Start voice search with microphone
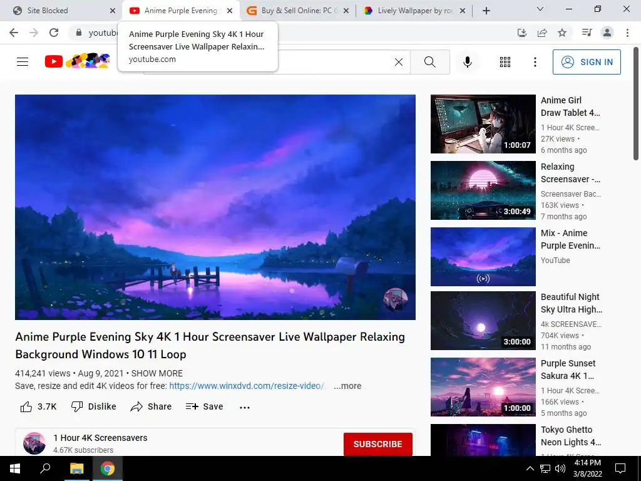The image size is (641, 481). click(467, 62)
